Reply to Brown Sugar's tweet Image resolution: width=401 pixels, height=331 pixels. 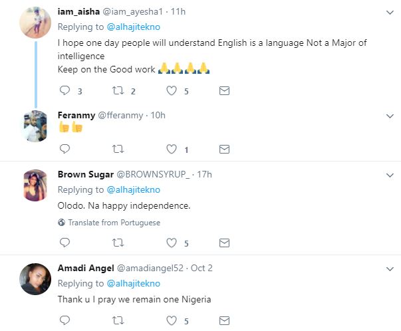click(64, 243)
